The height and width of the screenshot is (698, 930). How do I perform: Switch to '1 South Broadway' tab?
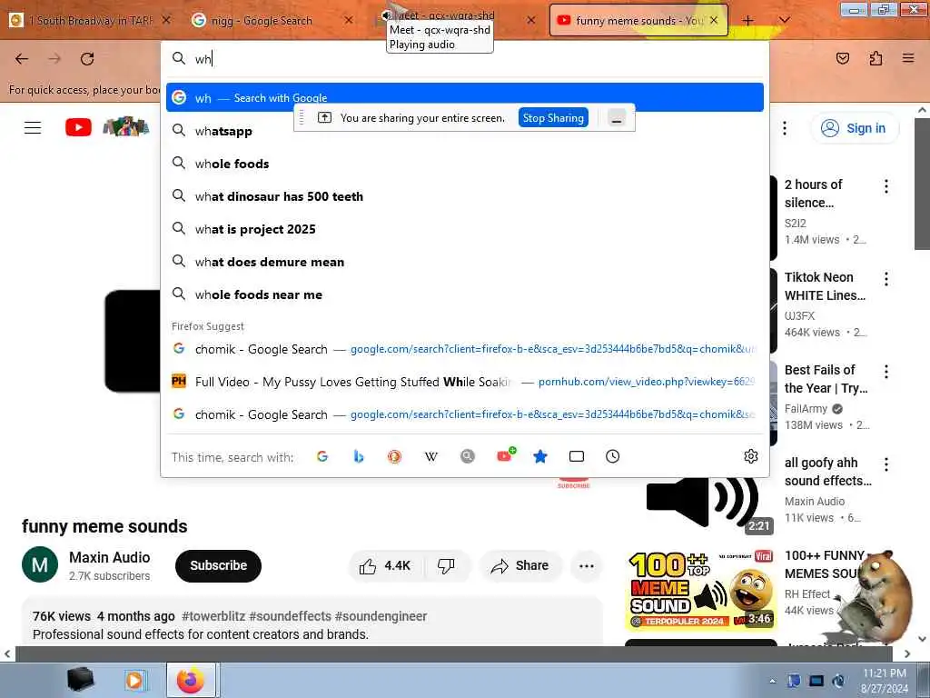click(89, 20)
